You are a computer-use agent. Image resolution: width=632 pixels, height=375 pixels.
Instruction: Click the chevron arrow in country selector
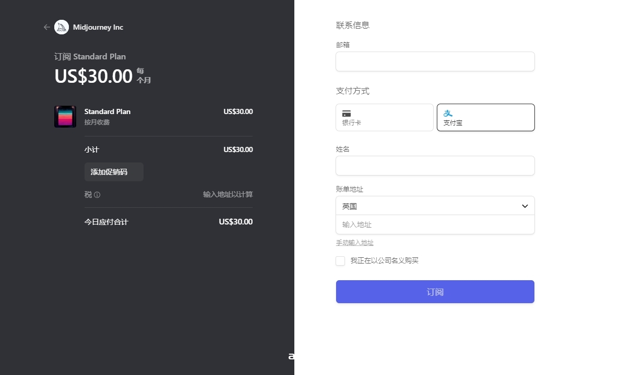coord(524,206)
